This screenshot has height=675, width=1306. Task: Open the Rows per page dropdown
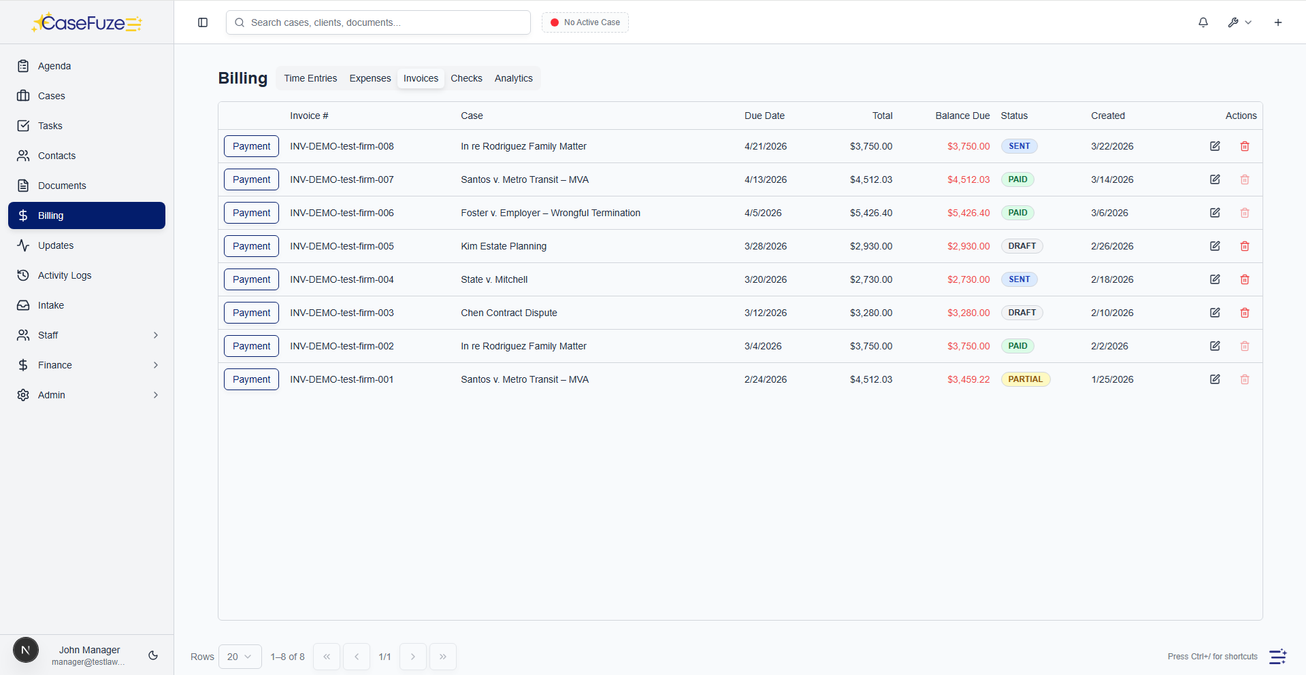click(240, 657)
